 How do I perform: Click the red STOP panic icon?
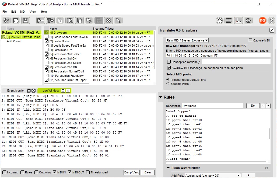[262, 20]
